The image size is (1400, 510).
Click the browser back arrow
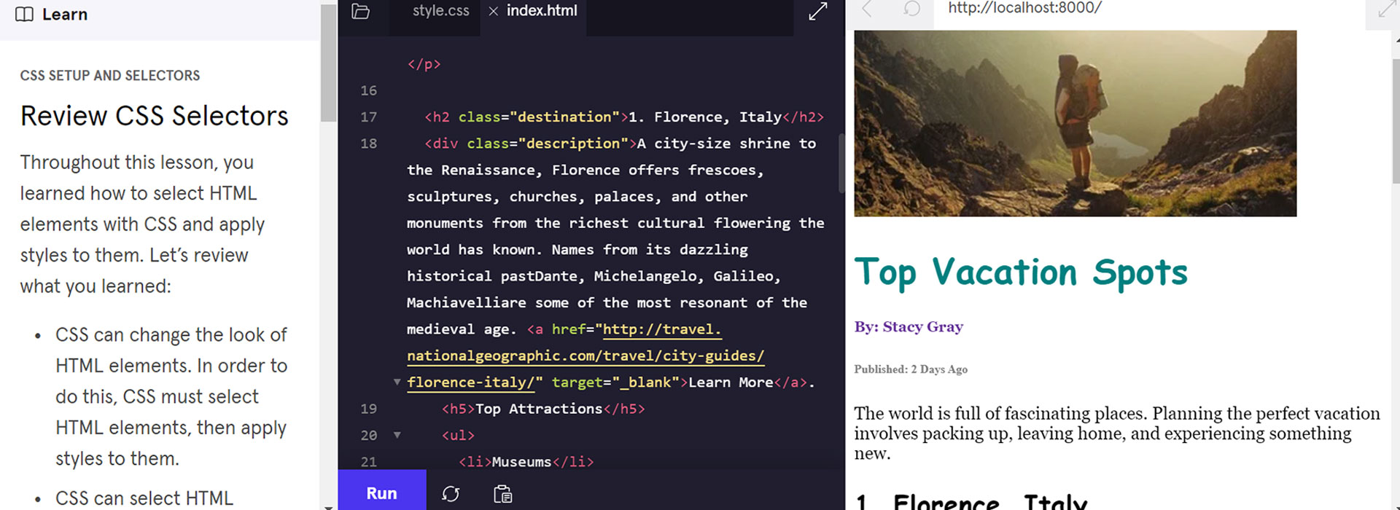[867, 9]
